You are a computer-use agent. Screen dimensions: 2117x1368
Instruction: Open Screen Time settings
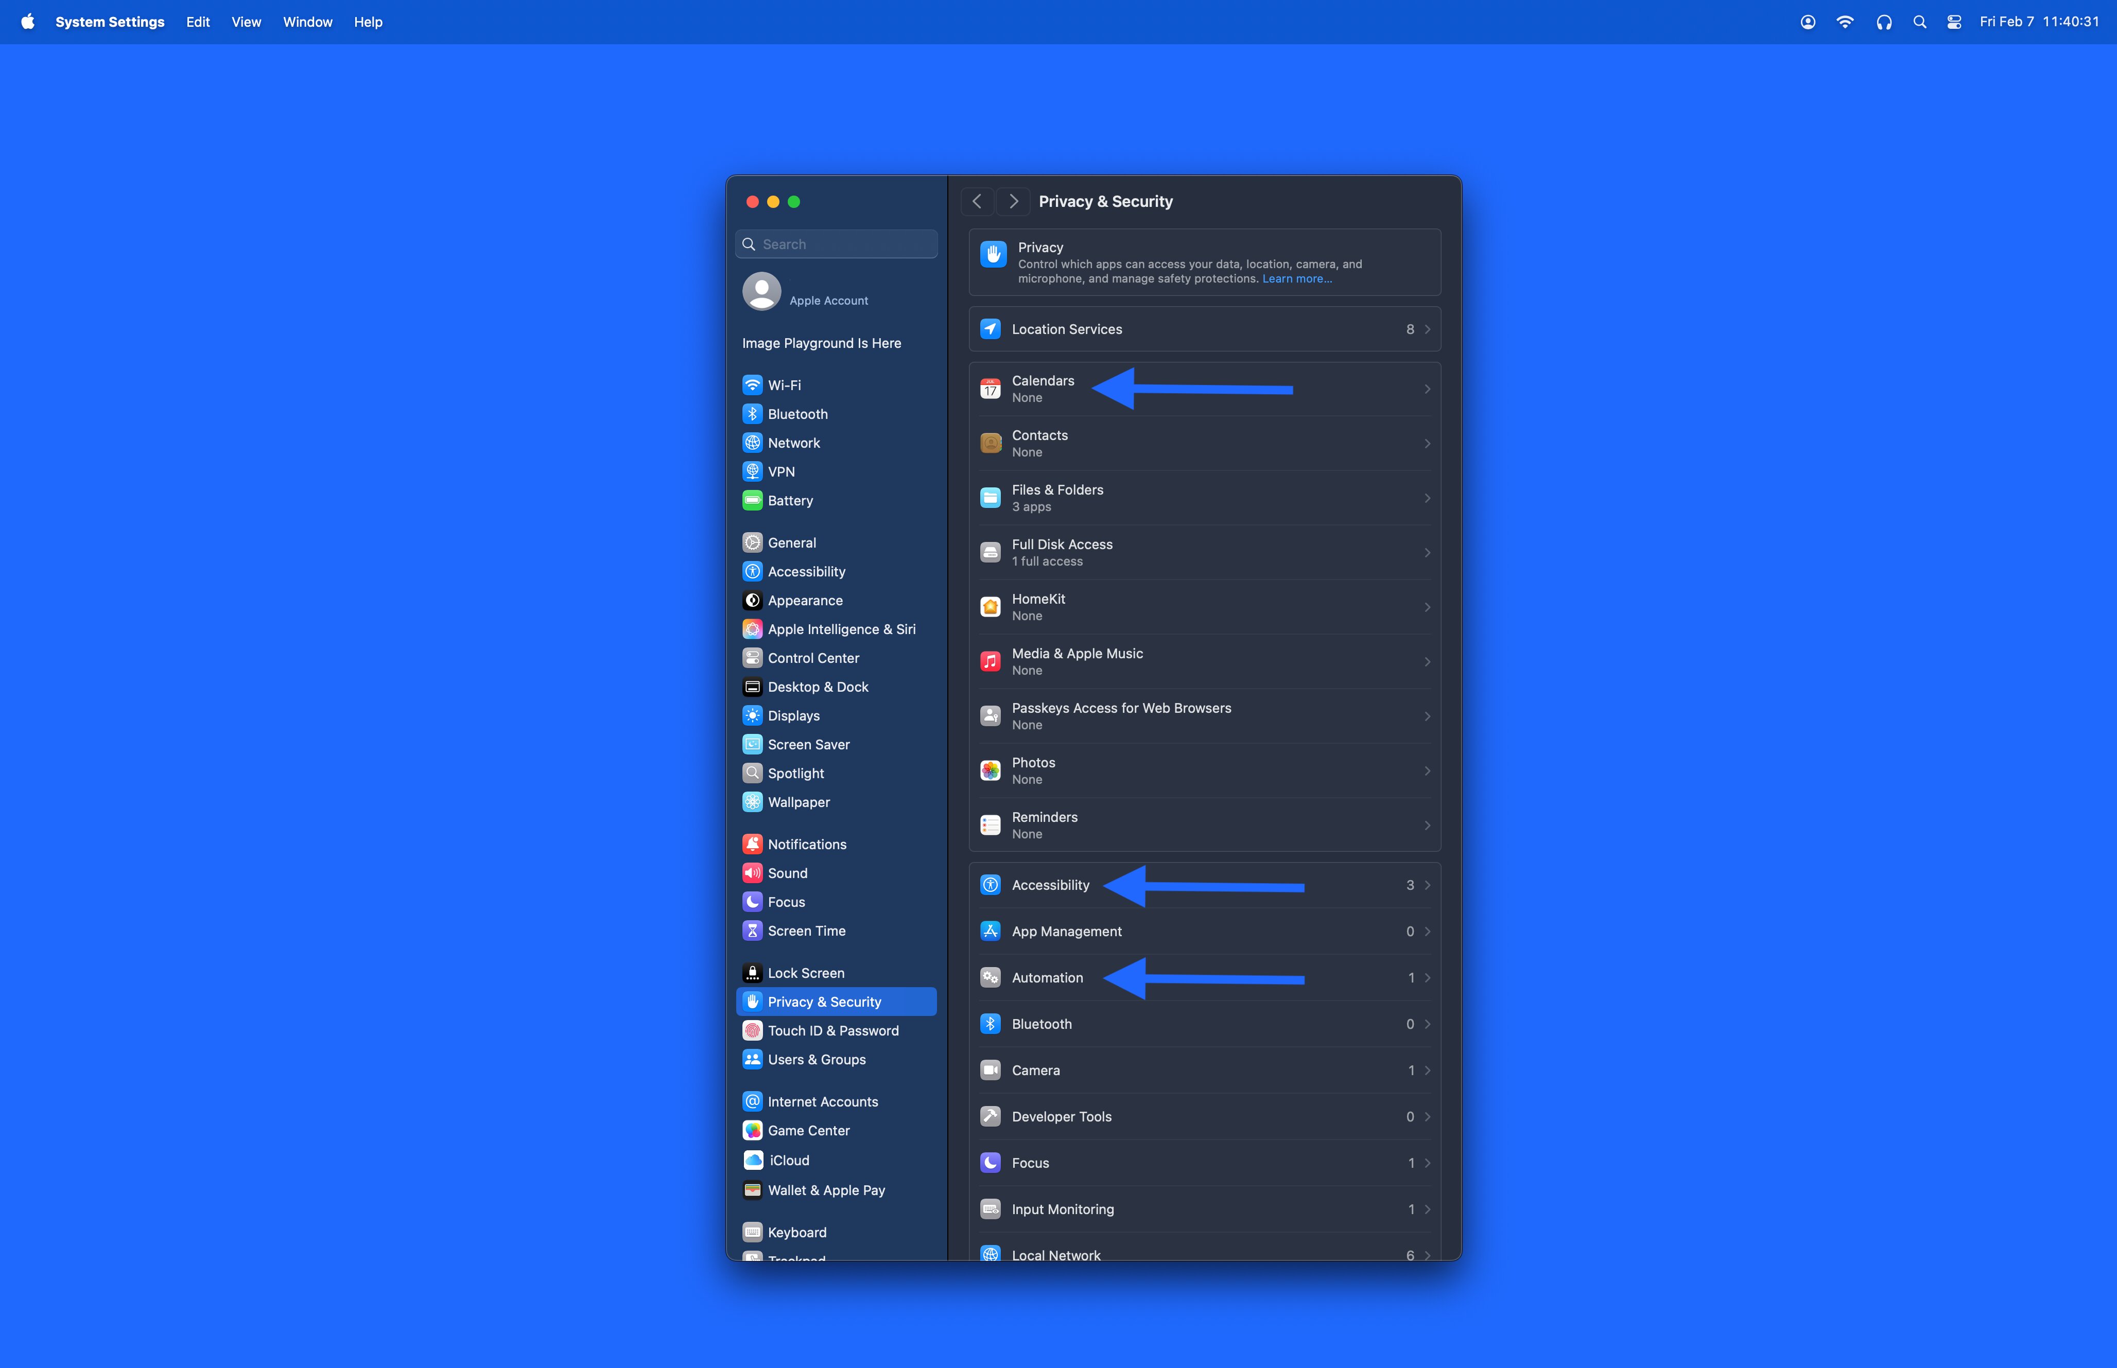[x=836, y=931]
